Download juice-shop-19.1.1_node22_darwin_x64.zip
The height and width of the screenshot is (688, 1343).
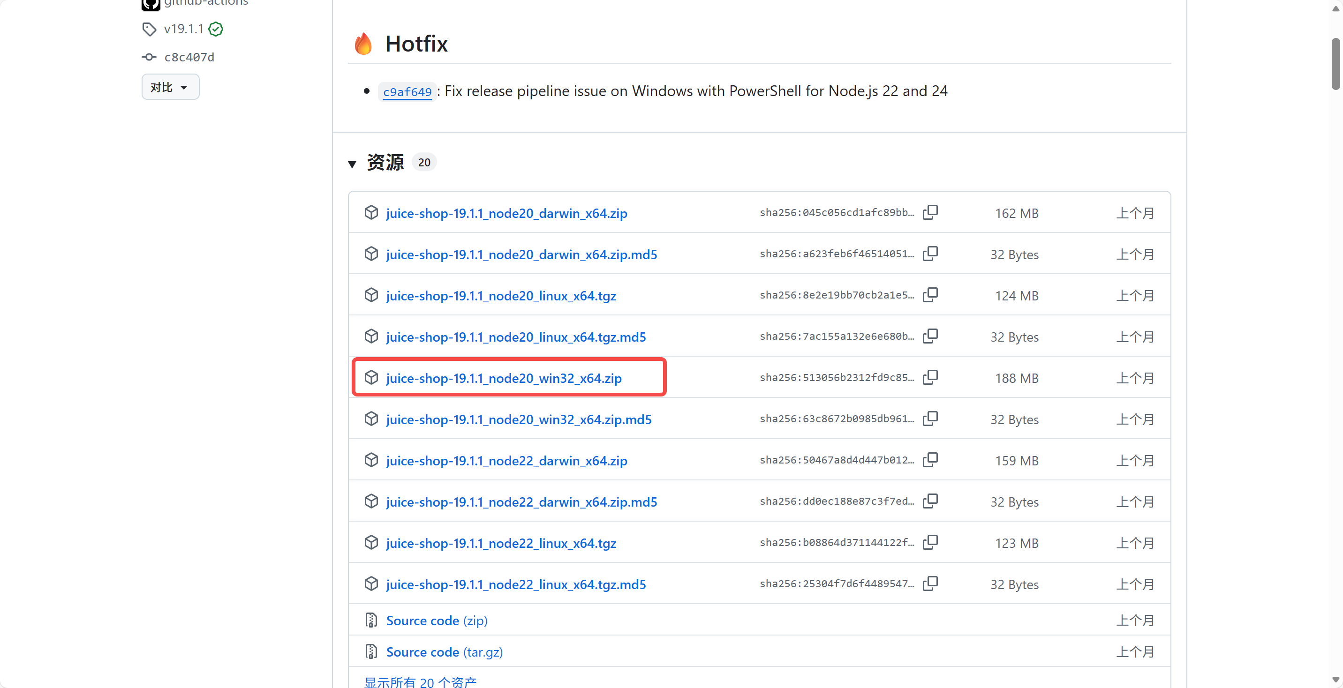coord(506,460)
